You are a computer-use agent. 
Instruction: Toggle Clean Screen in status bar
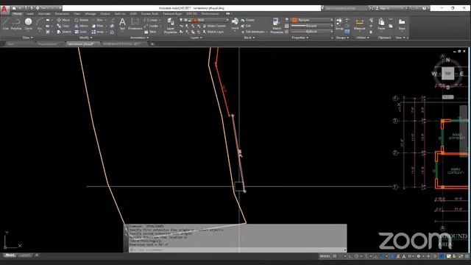(x=461, y=256)
